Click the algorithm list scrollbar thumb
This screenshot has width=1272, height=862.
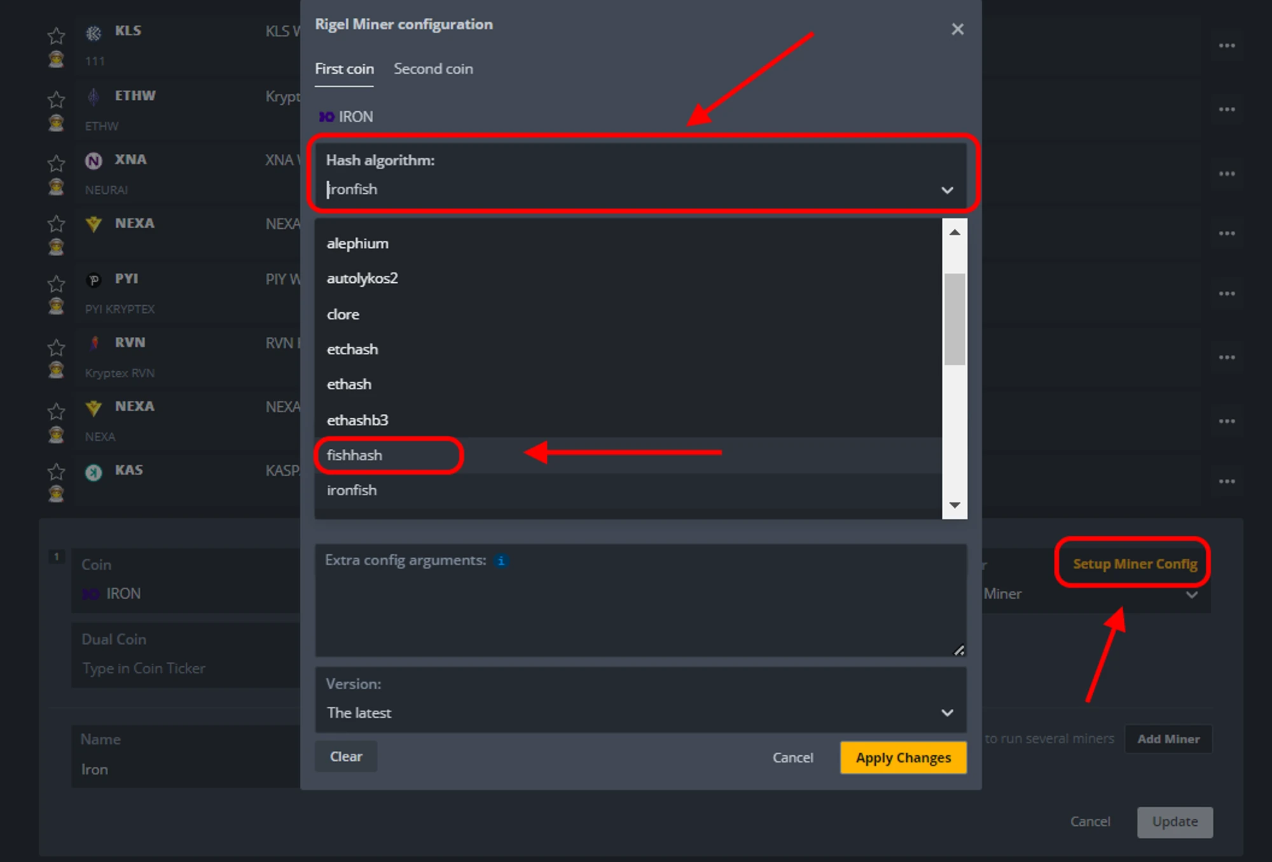pyautogui.click(x=954, y=319)
